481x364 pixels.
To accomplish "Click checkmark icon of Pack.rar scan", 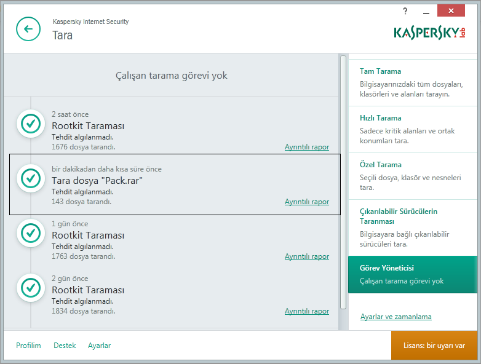I will pyautogui.click(x=31, y=178).
